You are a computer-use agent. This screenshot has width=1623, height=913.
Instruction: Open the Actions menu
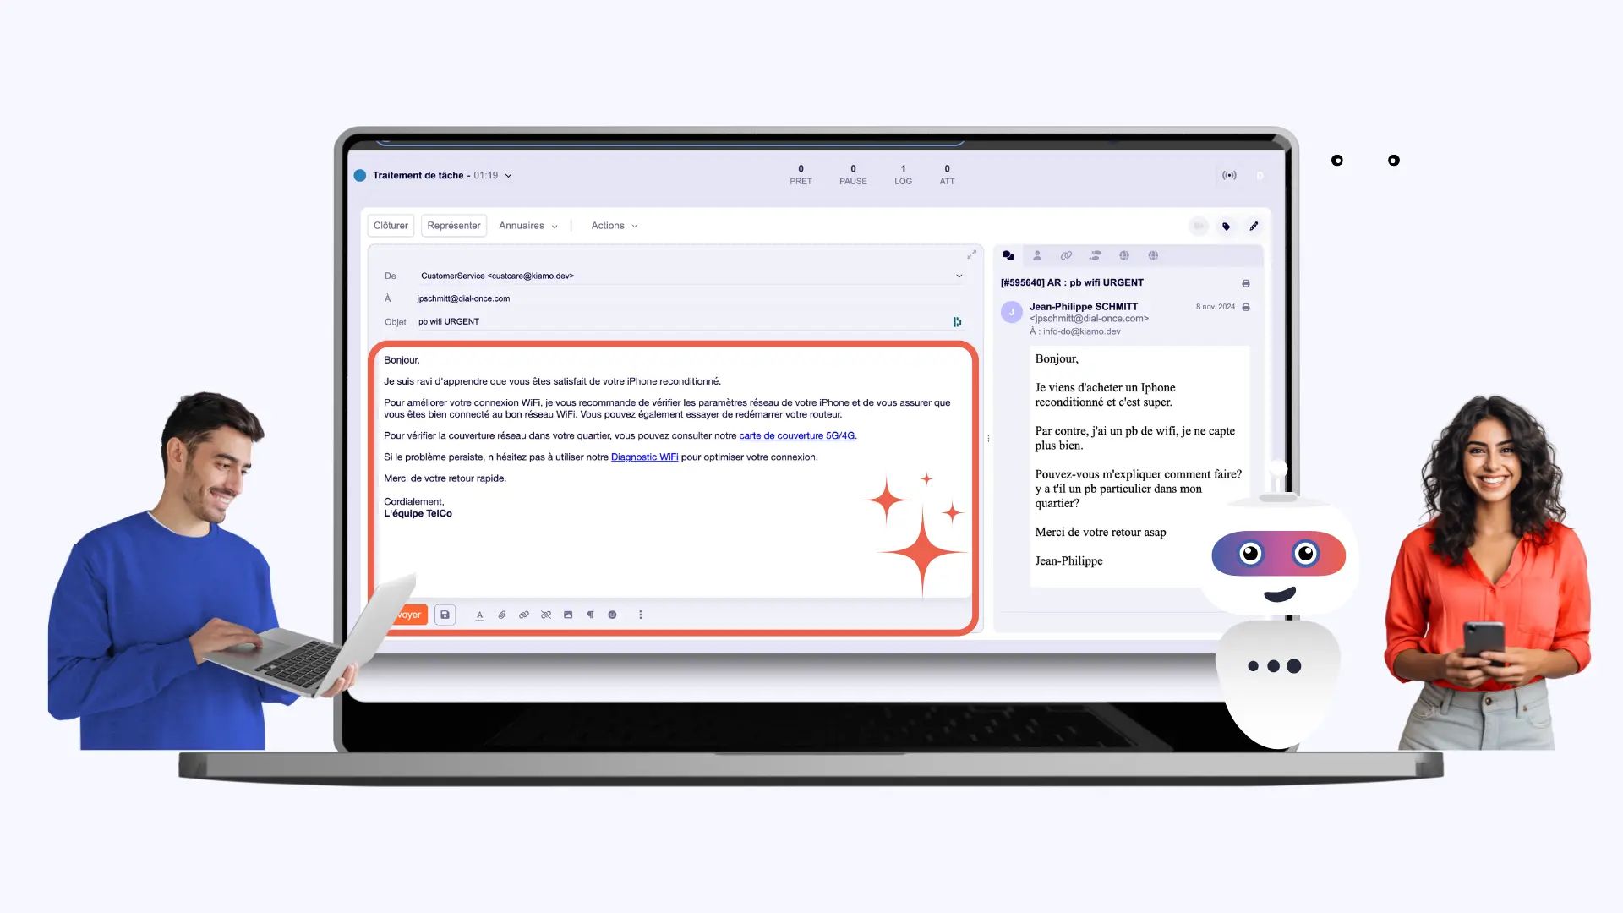[614, 226]
